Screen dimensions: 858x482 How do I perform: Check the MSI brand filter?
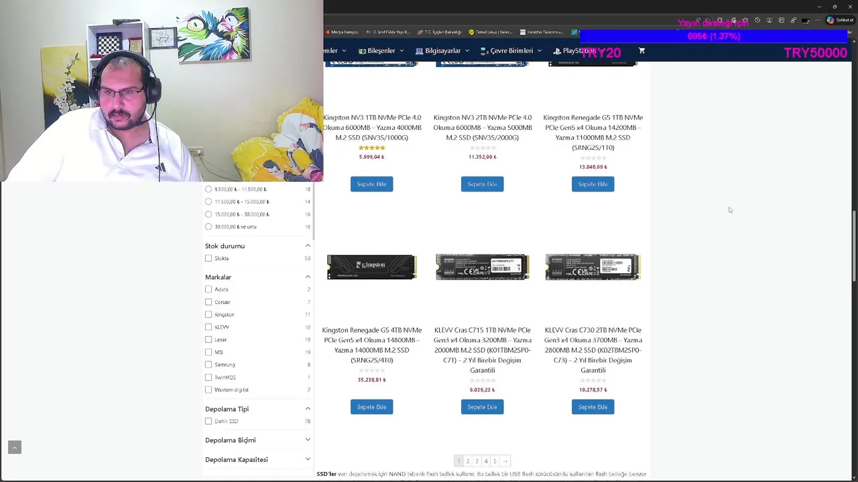[x=208, y=352]
